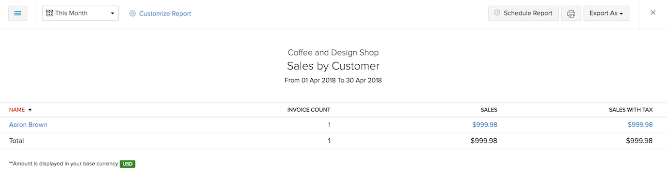Click the clock icon on Schedule Report

(x=497, y=13)
